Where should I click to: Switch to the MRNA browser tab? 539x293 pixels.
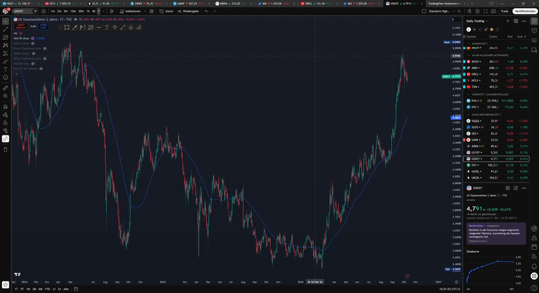(x=233, y=4)
